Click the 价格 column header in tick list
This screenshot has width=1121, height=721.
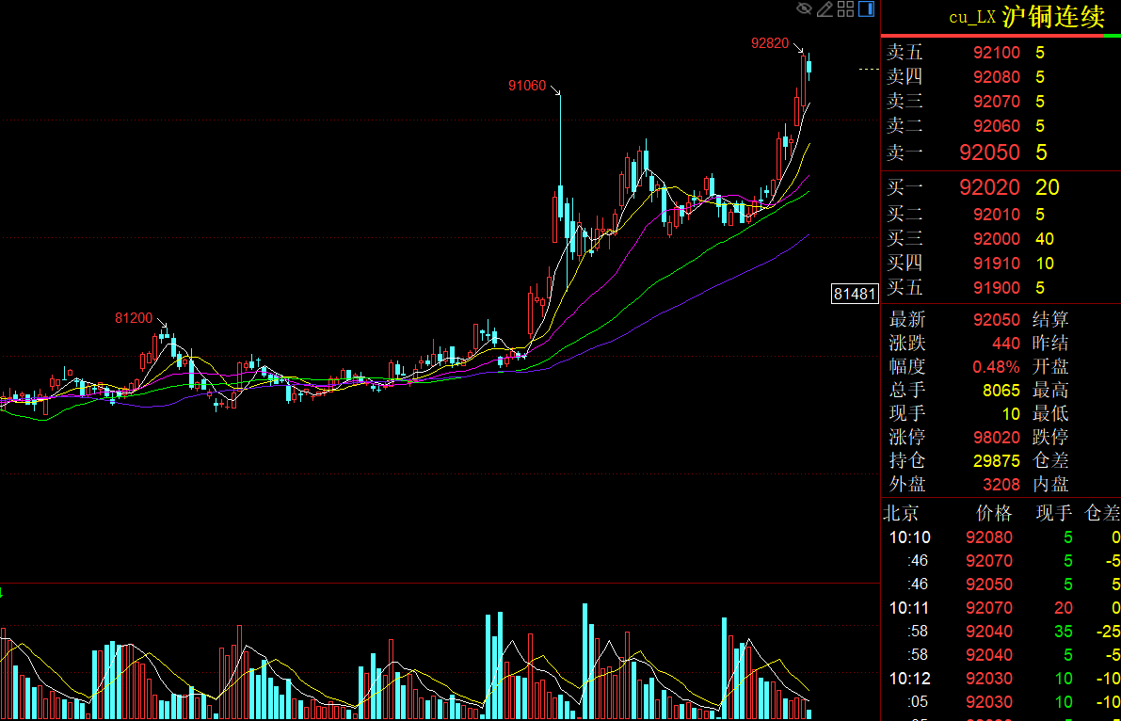(994, 513)
